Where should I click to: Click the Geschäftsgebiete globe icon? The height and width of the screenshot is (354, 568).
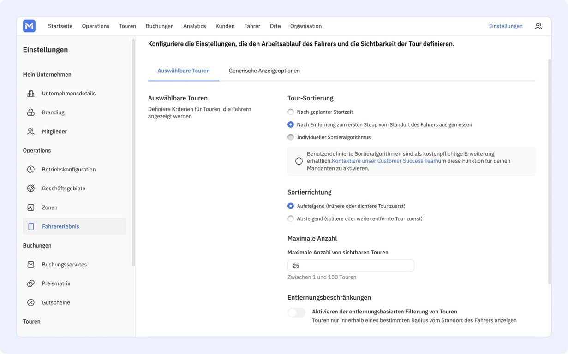tap(31, 189)
